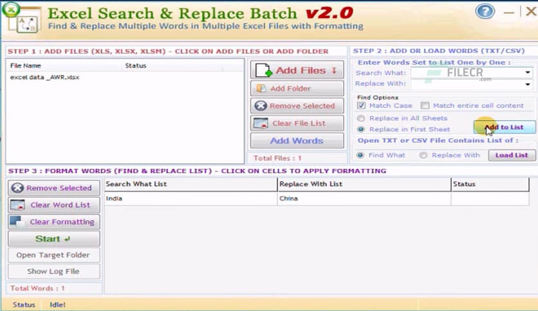Click the Total Files : 1 label
Image resolution: width=538 pixels, height=311 pixels.
click(x=277, y=158)
